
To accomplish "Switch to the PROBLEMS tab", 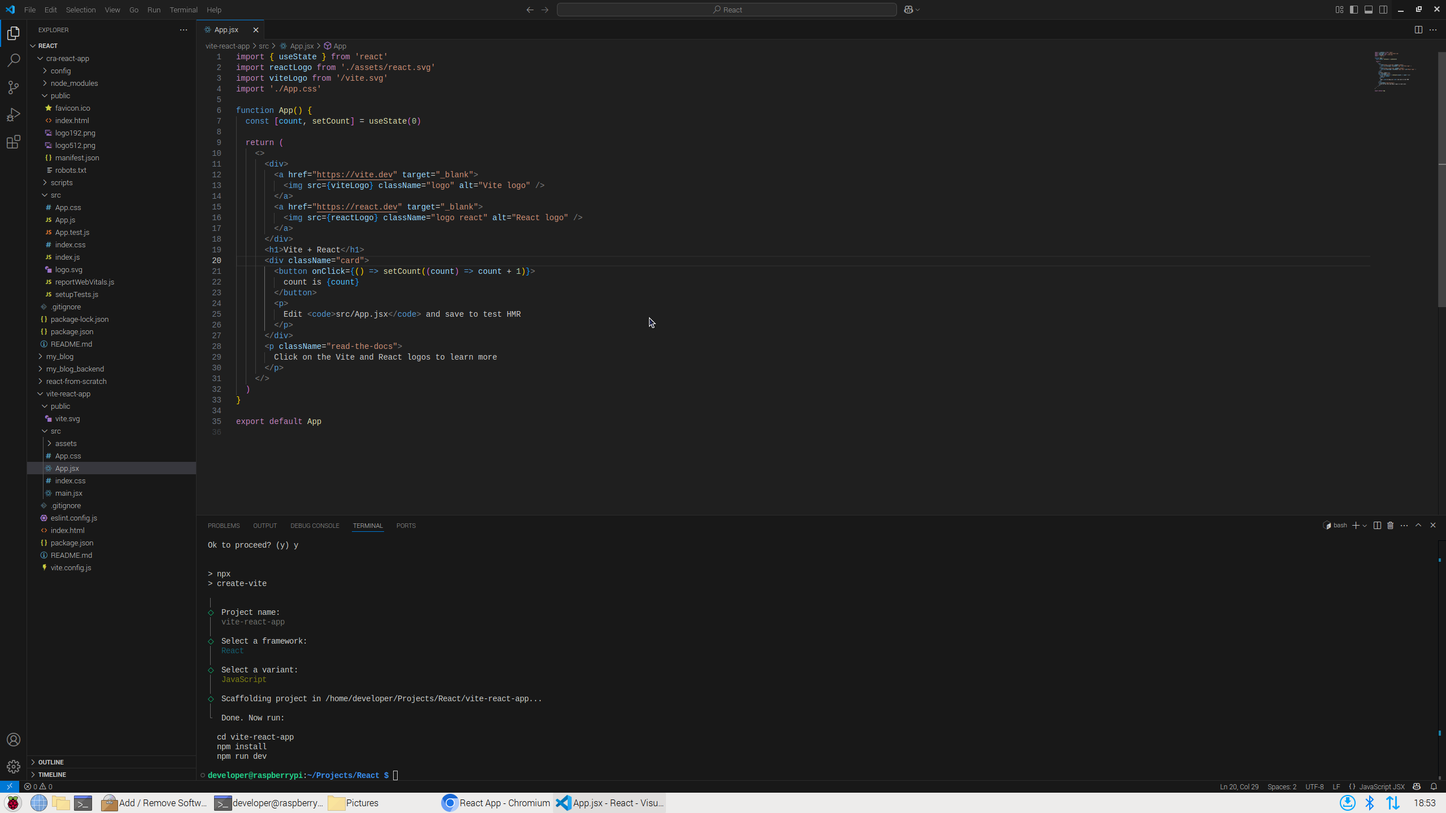I will pos(224,526).
